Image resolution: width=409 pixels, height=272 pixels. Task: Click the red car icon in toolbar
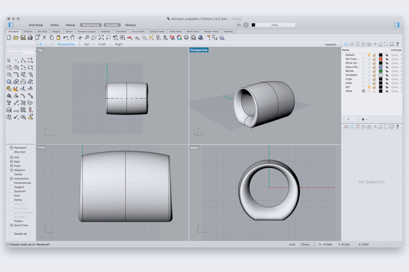pos(129,38)
